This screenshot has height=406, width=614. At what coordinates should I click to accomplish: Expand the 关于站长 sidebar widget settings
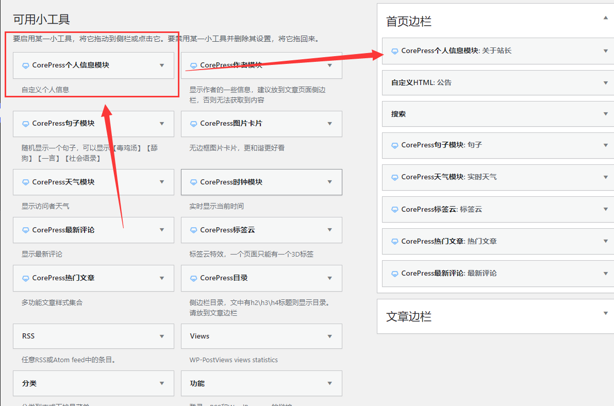click(x=605, y=51)
